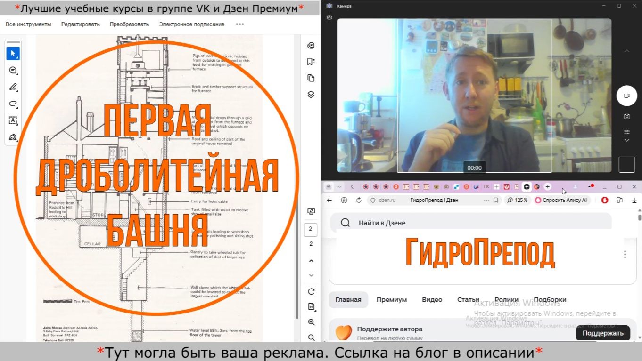Go to previous page with up chevron
The image size is (642, 361).
pos(311,260)
